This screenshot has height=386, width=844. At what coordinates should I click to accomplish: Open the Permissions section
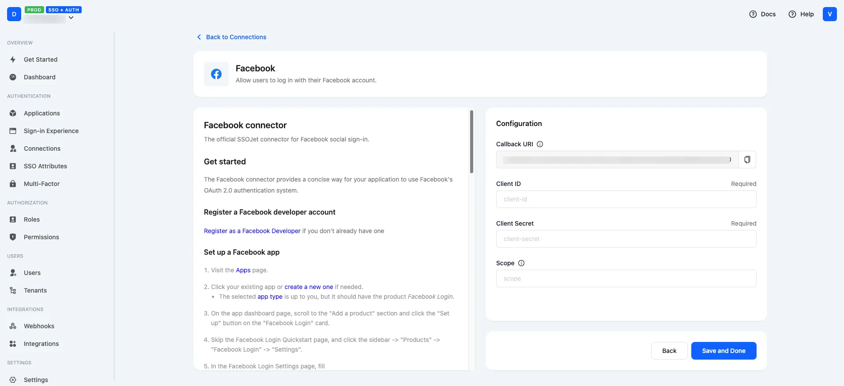click(41, 237)
